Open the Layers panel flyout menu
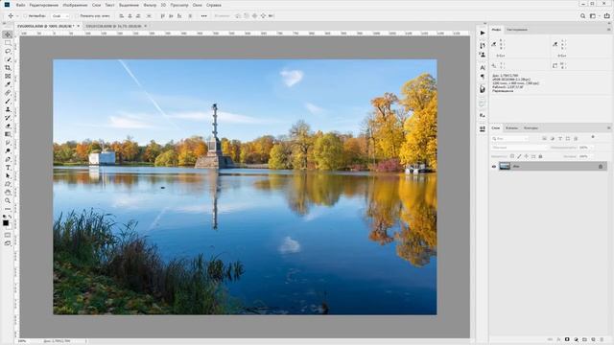This screenshot has height=345, width=614. [608, 127]
